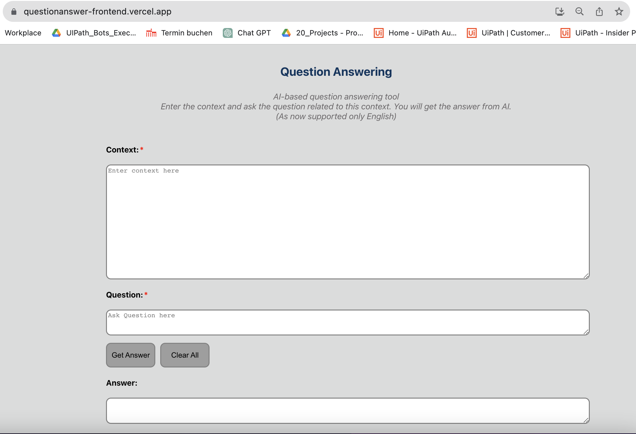Bookmark this page using the star icon
This screenshot has height=434, width=636.
pos(618,11)
